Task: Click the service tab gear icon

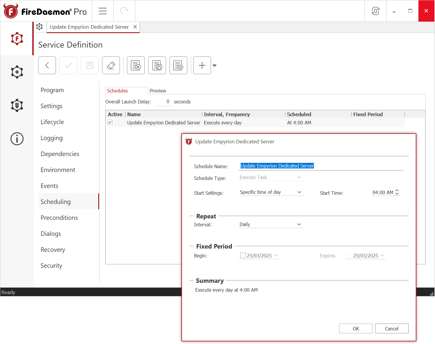Action: 39,27
